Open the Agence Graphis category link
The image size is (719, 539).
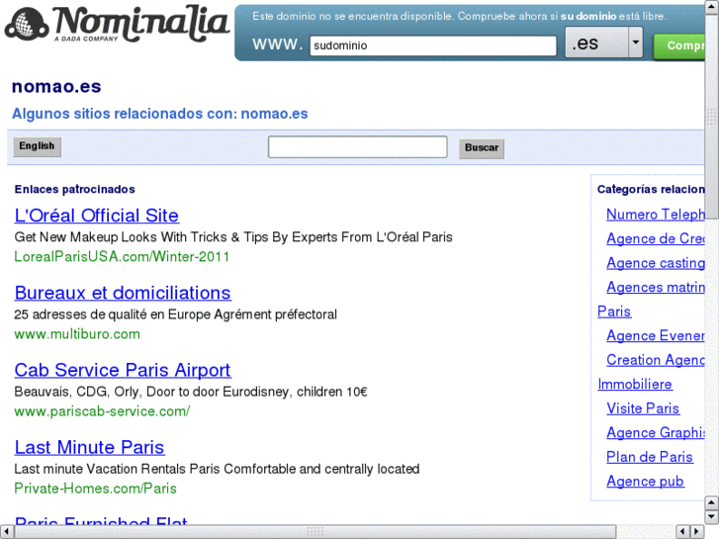coord(656,433)
